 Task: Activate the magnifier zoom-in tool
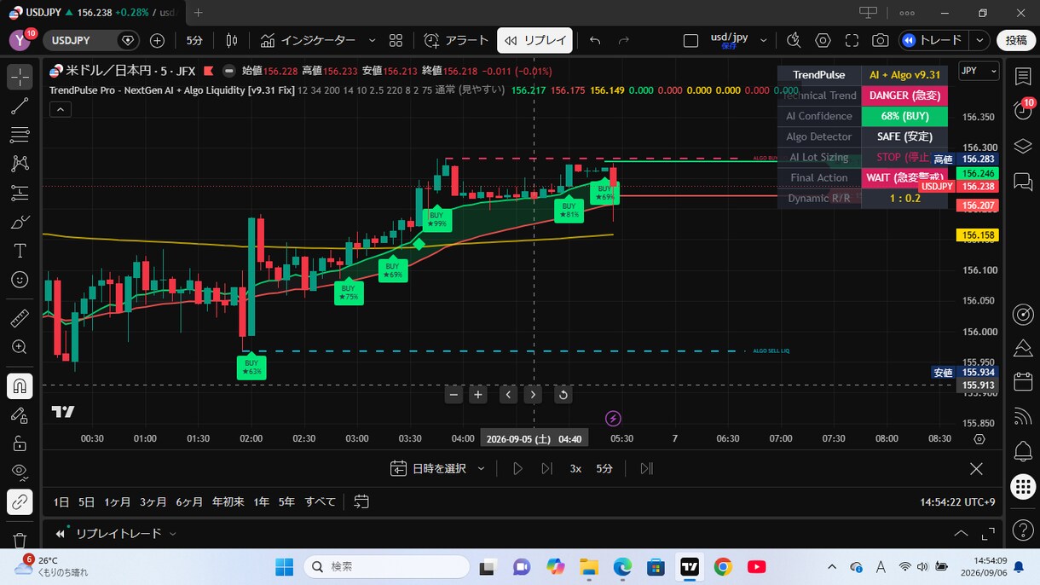[x=20, y=347]
